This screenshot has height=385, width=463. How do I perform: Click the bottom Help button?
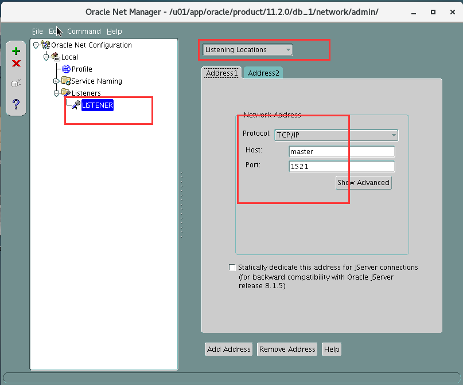coord(331,349)
